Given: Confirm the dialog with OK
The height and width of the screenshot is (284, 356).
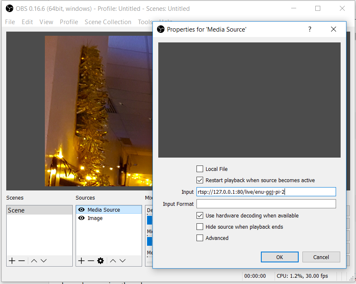Looking at the screenshot, I should point(279,257).
